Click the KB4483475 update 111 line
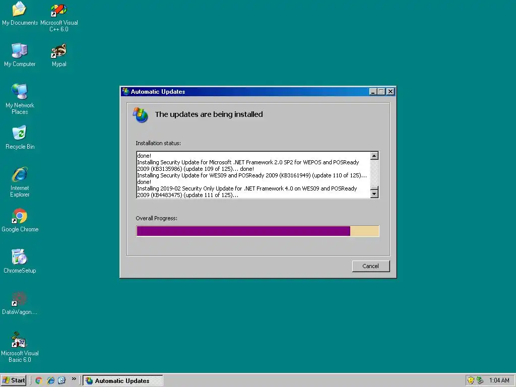 [247, 192]
